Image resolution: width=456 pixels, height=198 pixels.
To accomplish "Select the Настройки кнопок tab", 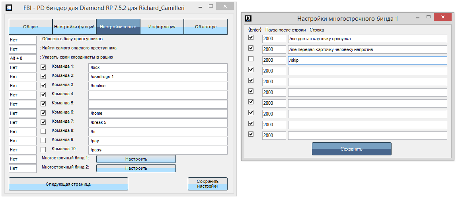I will coord(118,27).
